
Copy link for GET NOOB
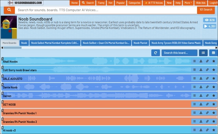[x=207, y=104]
